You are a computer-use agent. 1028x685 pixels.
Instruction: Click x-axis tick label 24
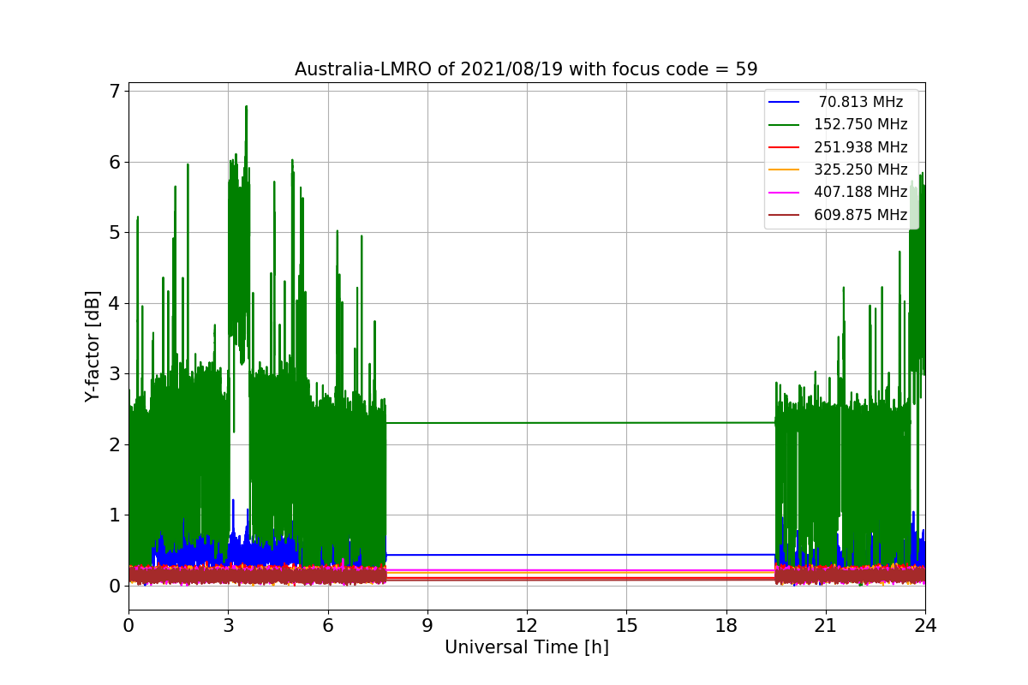(x=925, y=625)
